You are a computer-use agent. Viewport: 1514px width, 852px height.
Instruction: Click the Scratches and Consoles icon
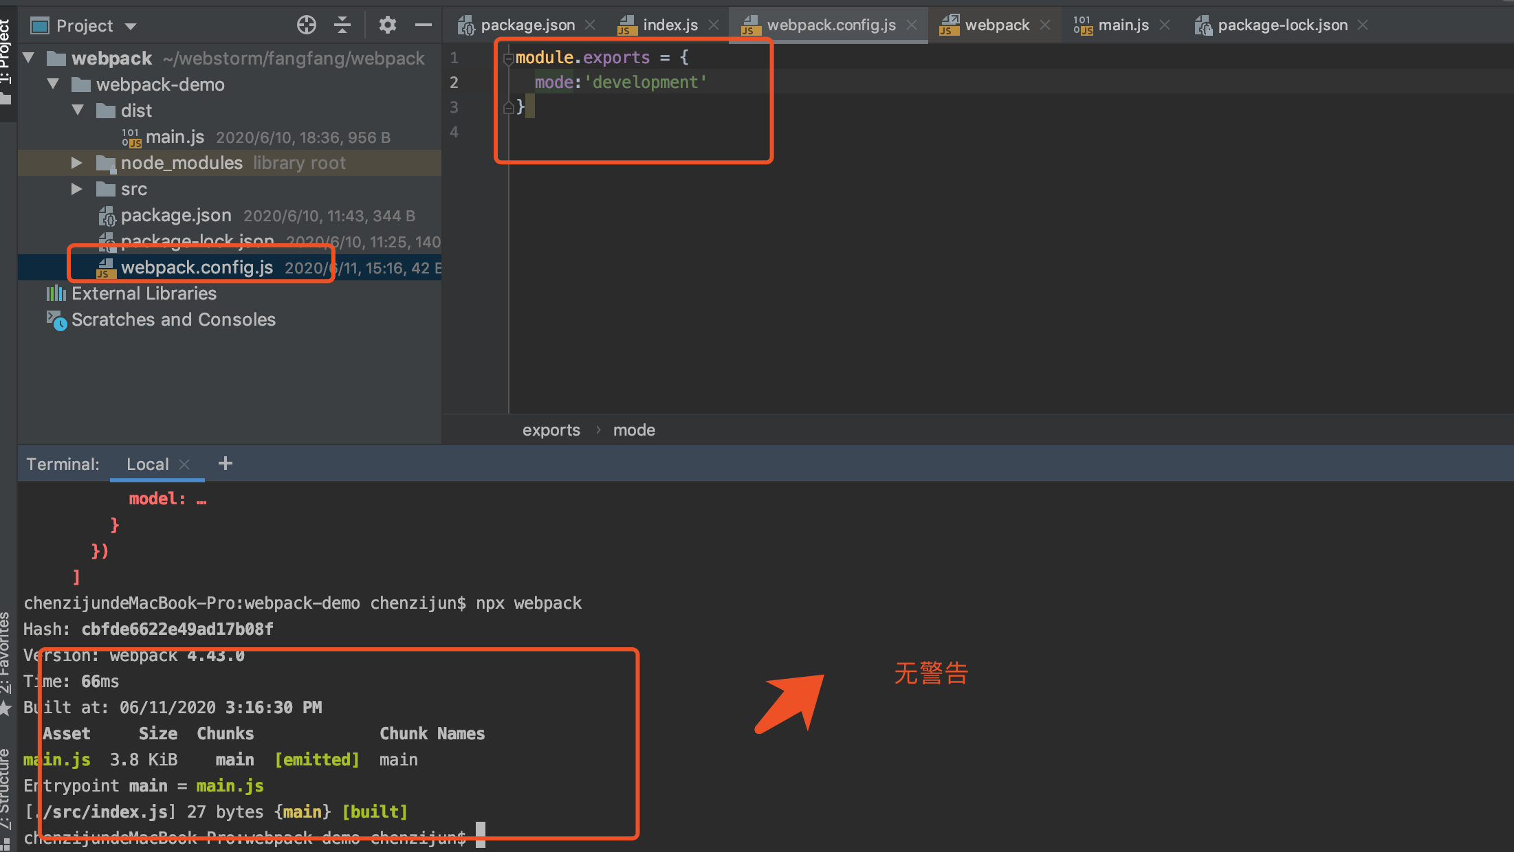56,320
